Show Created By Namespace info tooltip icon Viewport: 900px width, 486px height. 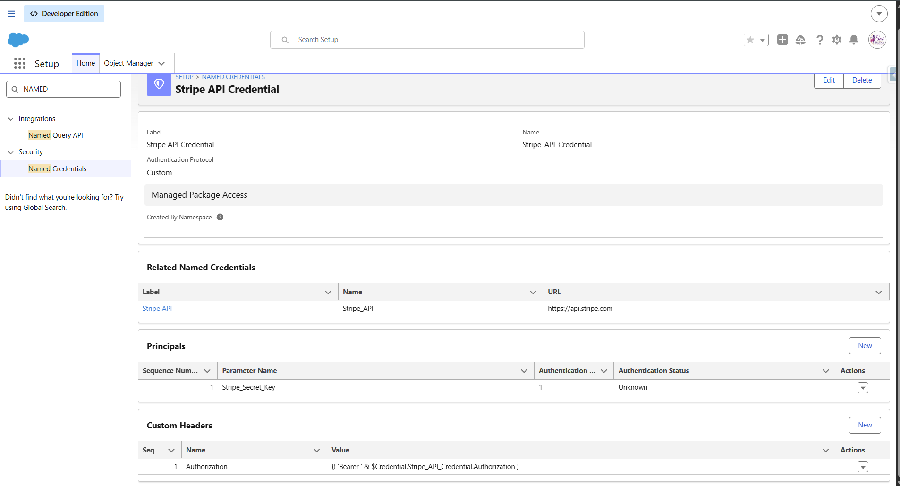(x=220, y=217)
